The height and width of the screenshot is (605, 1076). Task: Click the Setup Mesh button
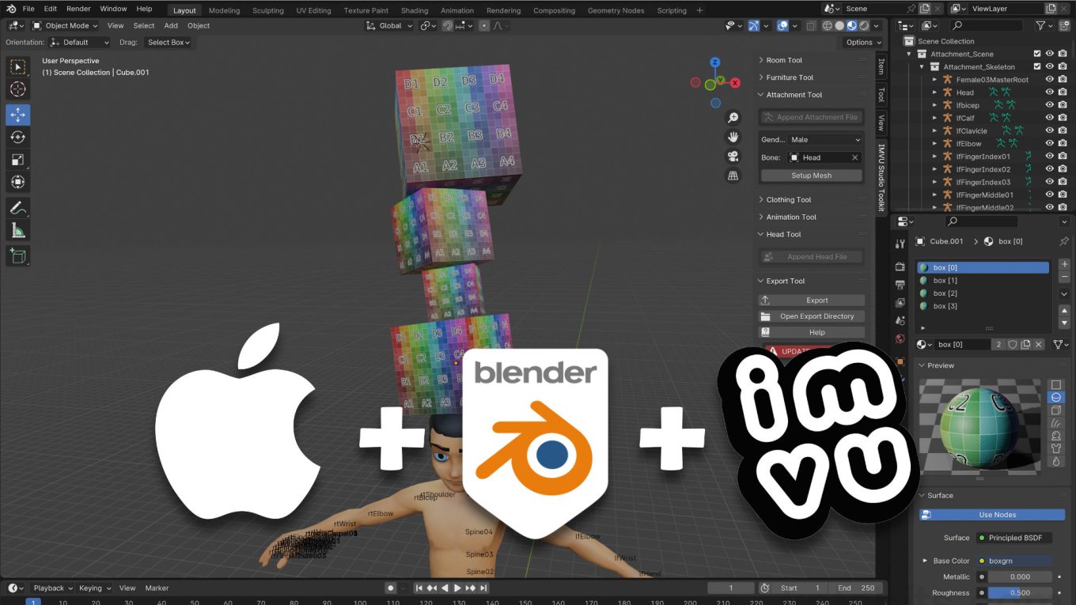[811, 176]
